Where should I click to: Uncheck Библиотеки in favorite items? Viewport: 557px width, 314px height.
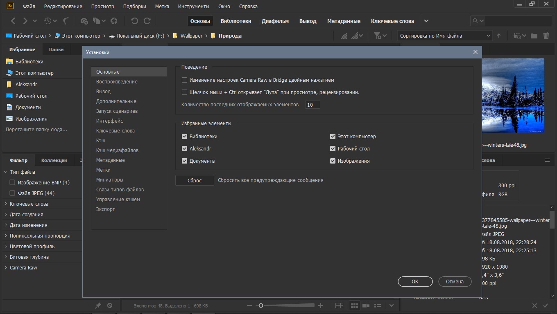(184, 137)
